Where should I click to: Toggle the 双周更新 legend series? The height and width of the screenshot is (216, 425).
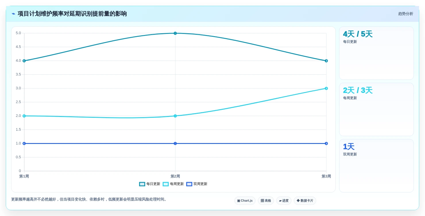[197, 184]
